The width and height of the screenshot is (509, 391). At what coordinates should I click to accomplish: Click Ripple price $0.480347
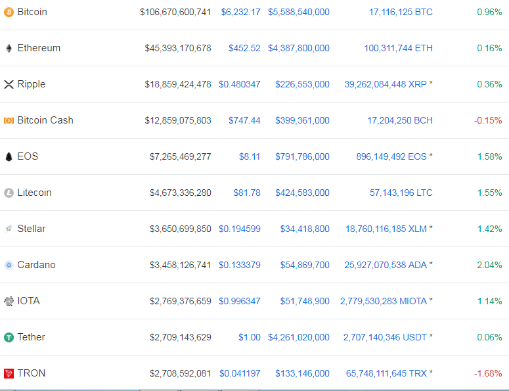coord(240,84)
